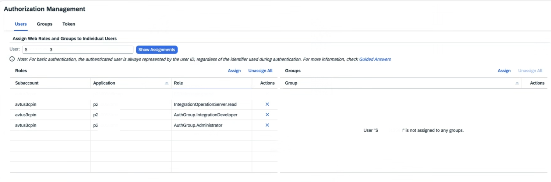
Task: Follow the Guided Answers link
Action: pyautogui.click(x=375, y=59)
